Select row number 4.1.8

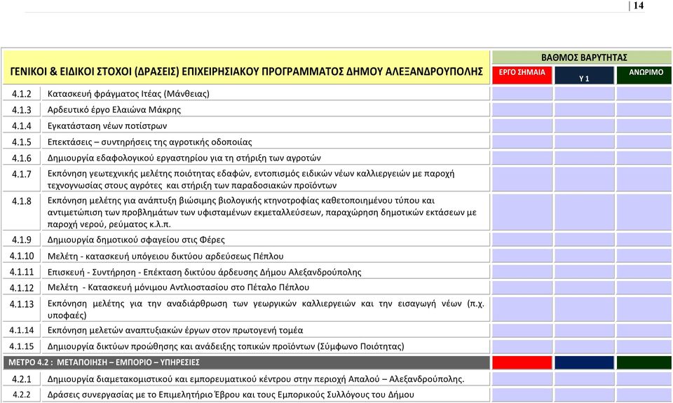22,201
